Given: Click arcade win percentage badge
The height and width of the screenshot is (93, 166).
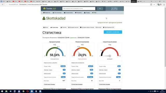Looking at the screenshot, I should click(x=63, y=66).
